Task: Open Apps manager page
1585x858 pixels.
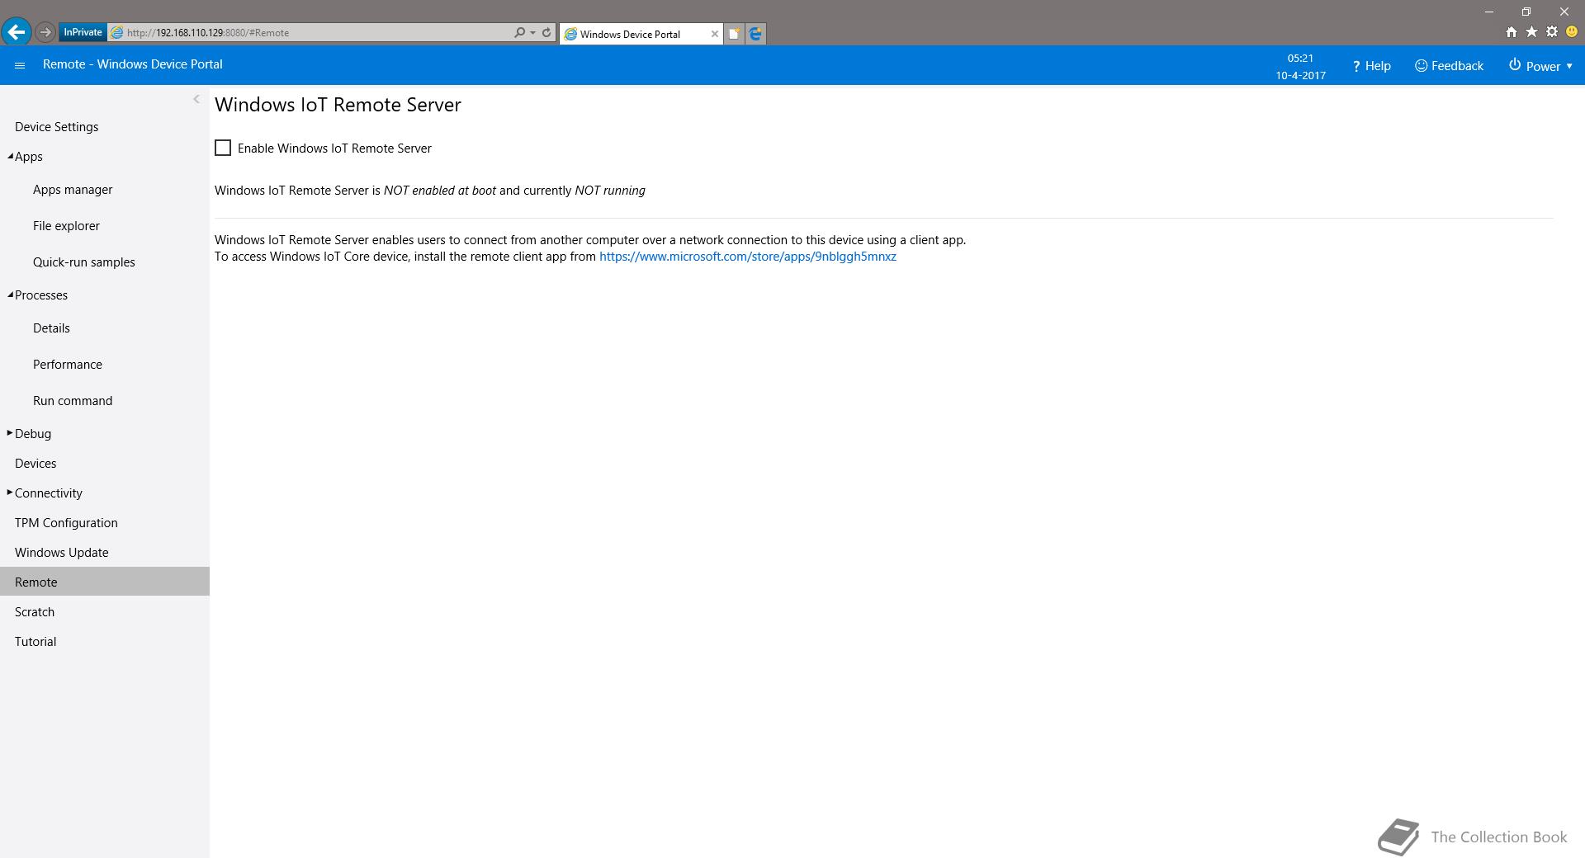Action: click(x=73, y=189)
